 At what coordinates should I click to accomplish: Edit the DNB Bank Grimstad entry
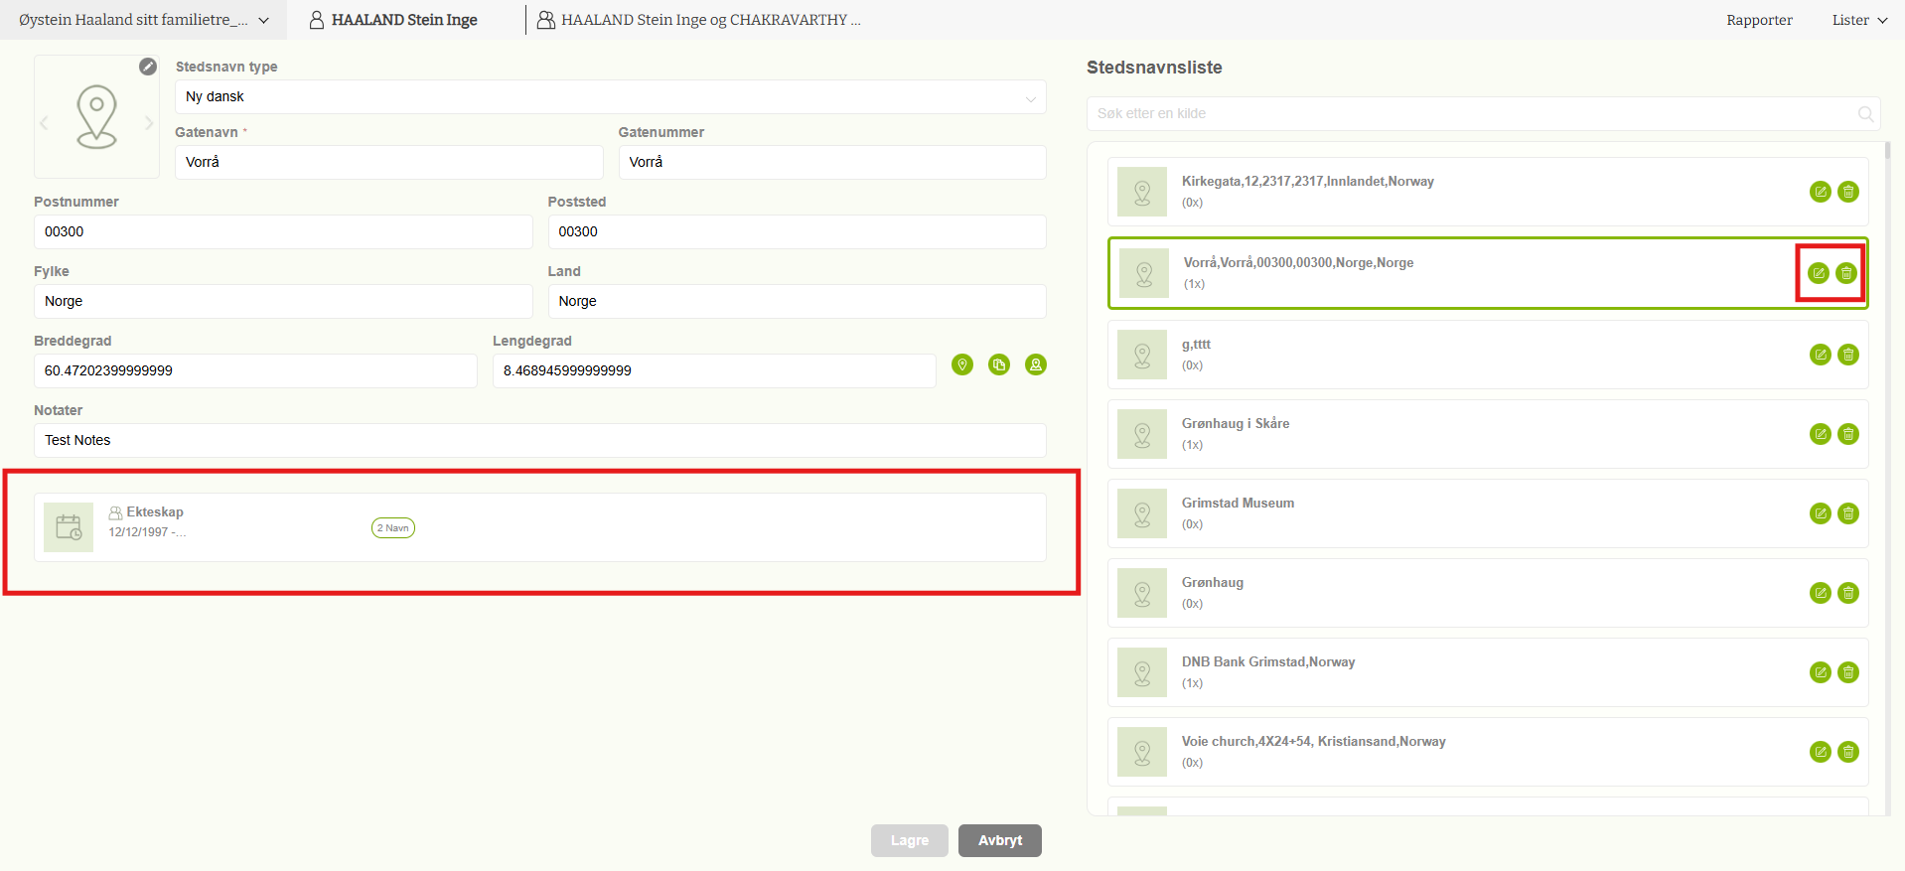[x=1820, y=672]
